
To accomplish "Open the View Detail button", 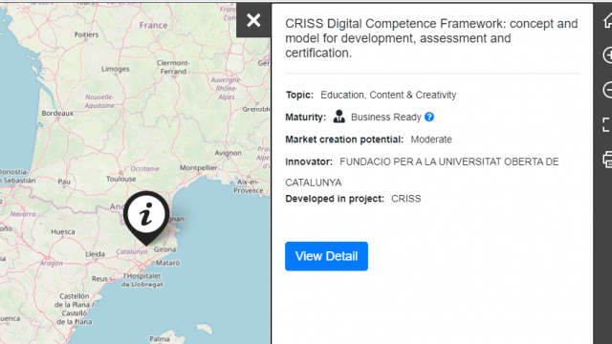I will (326, 256).
